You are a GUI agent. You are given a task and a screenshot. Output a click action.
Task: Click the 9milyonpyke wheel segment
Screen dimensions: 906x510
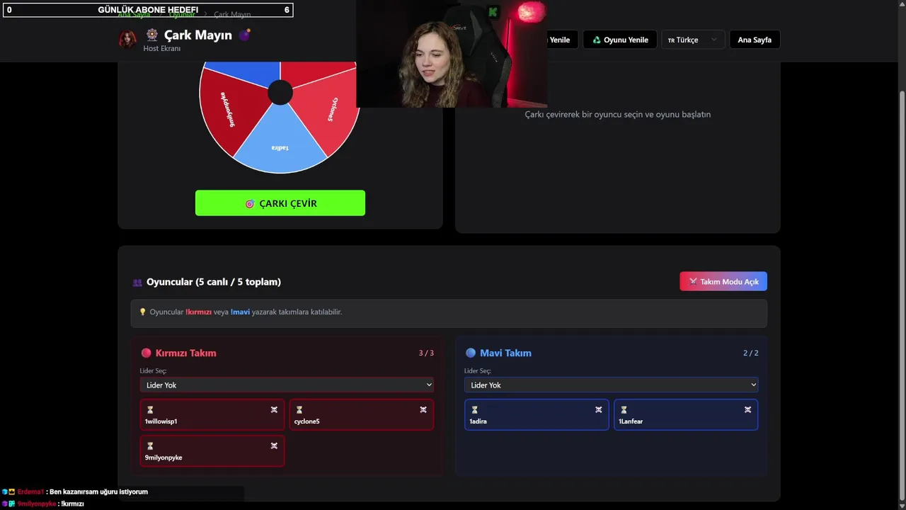pos(229,110)
